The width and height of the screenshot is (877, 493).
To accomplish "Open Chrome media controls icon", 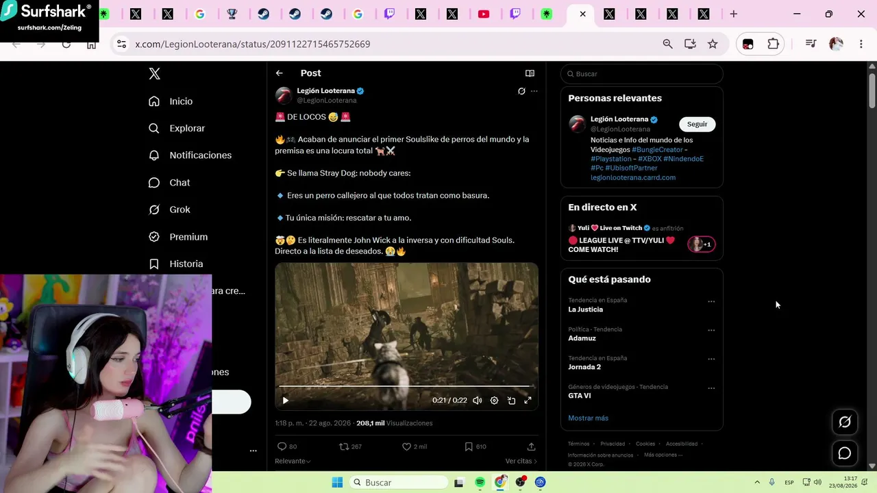I will (811, 44).
